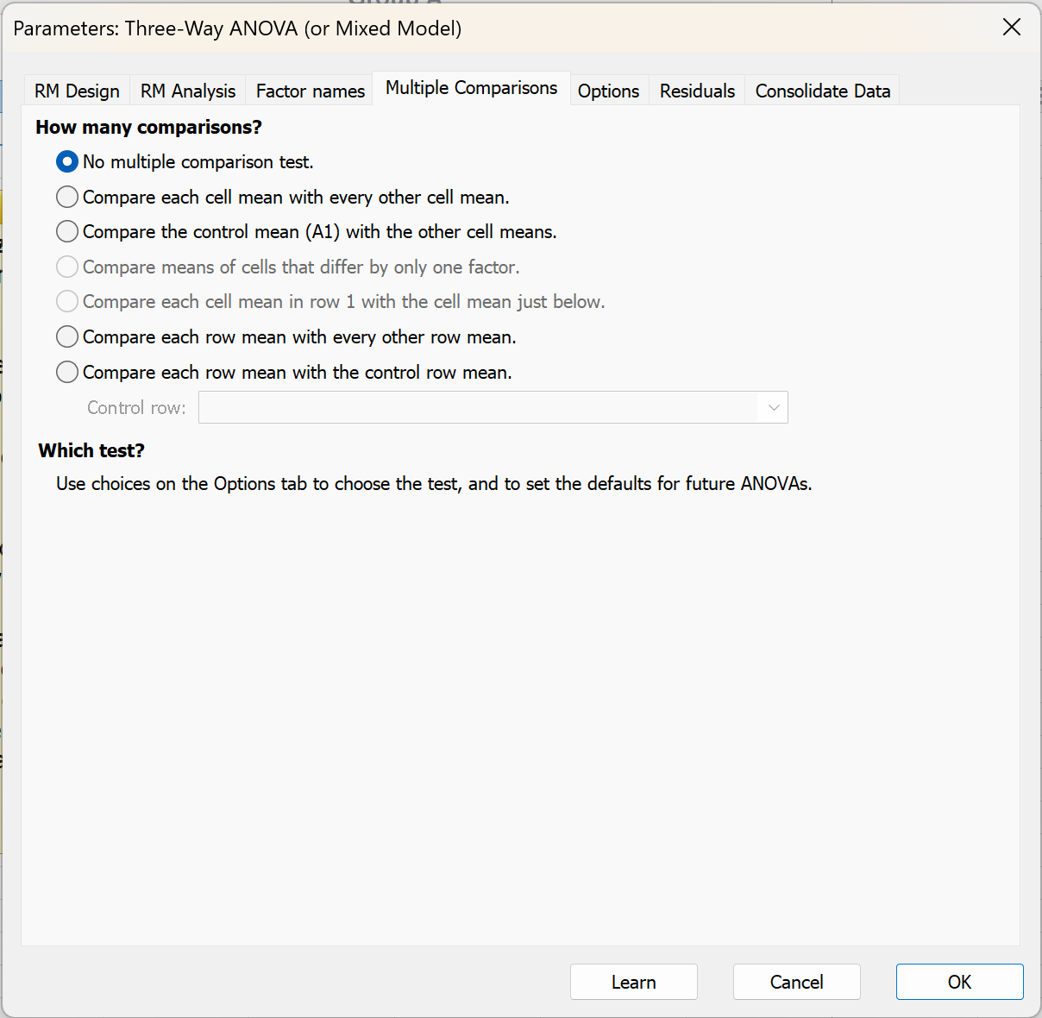Image resolution: width=1042 pixels, height=1018 pixels.
Task: Open the Control row dropdown arrow
Action: point(773,408)
